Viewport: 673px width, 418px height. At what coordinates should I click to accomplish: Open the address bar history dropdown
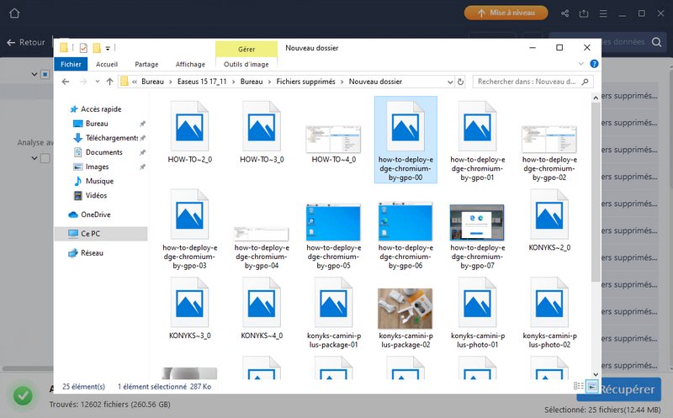click(450, 82)
